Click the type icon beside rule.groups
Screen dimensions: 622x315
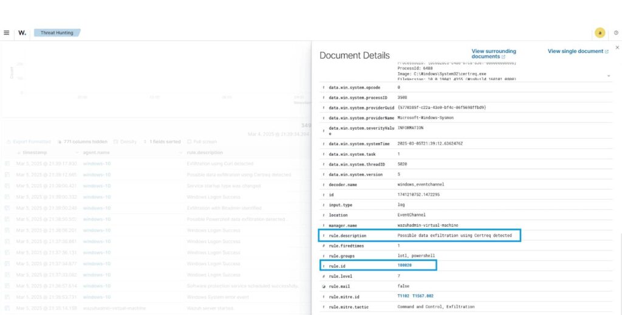[x=324, y=256]
